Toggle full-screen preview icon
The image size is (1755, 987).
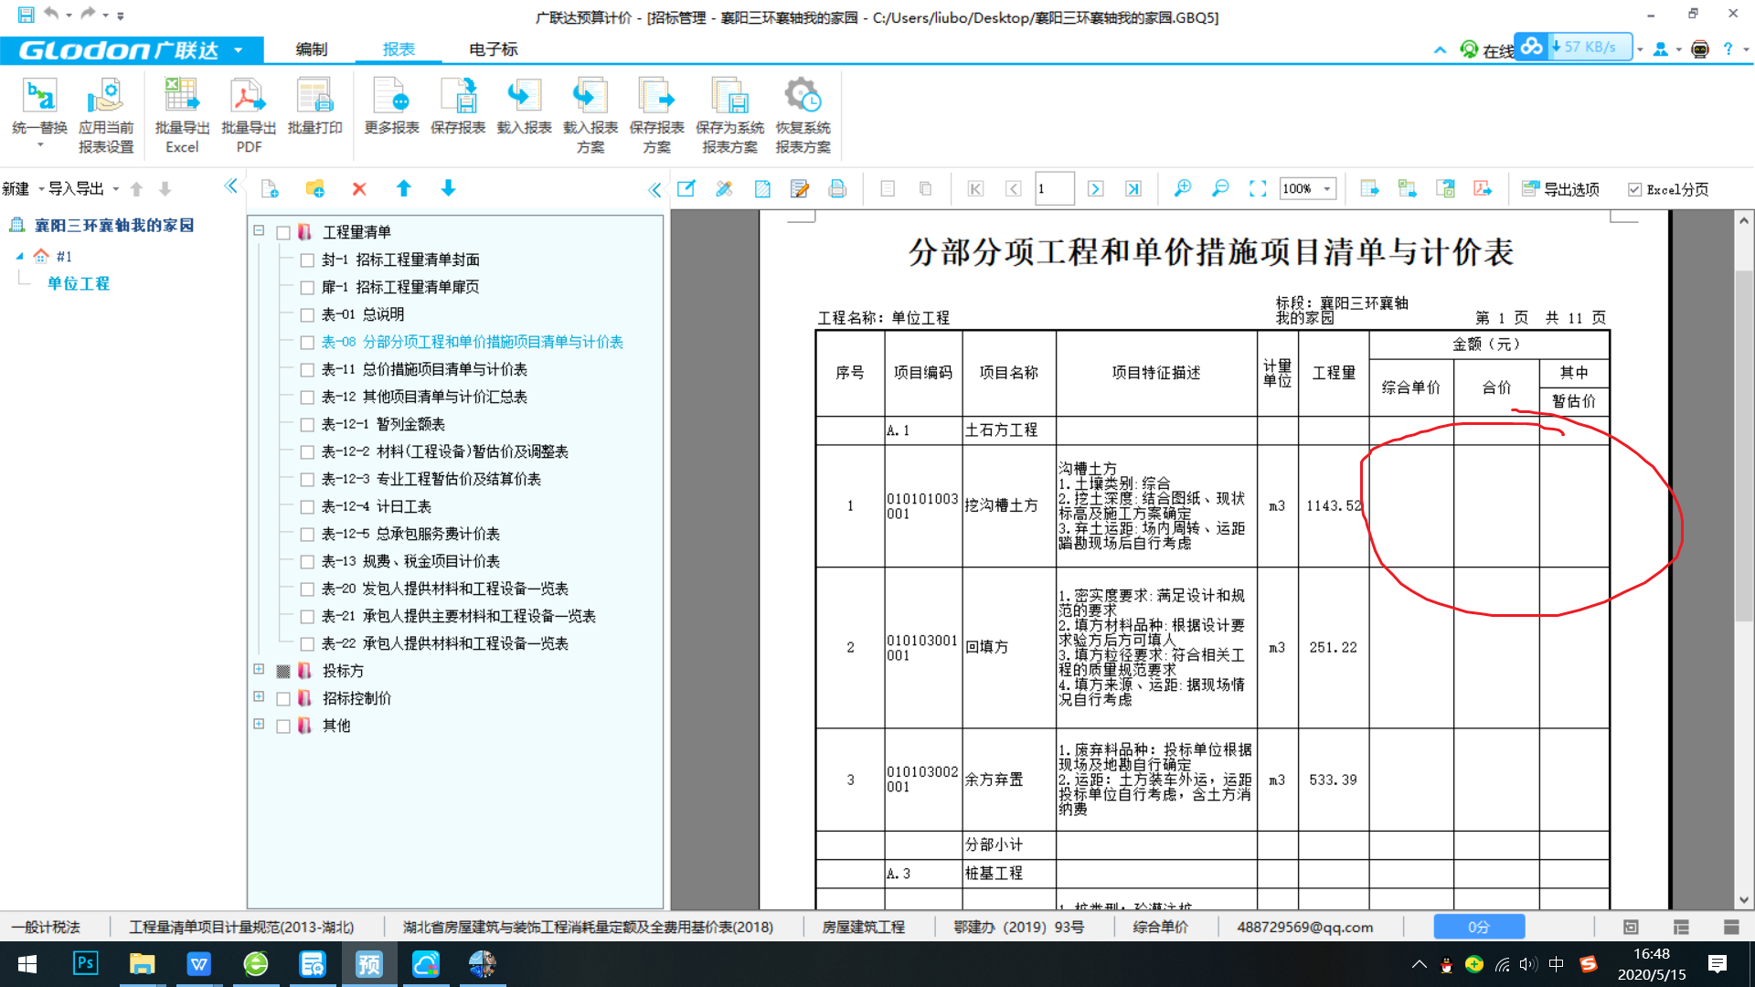1258,189
